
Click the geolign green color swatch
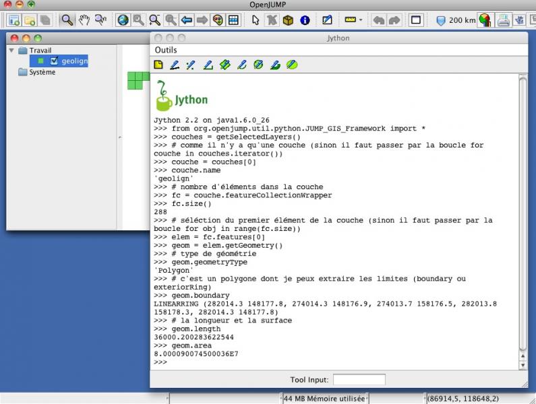pyautogui.click(x=42, y=61)
